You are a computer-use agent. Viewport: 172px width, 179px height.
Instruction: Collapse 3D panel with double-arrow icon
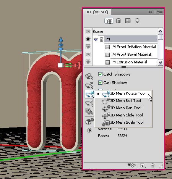click(150, 12)
